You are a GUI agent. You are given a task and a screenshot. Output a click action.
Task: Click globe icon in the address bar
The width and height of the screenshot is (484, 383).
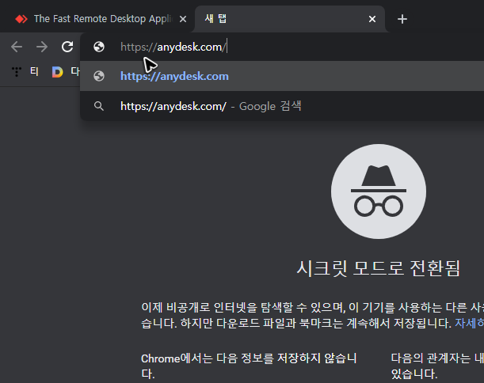pyautogui.click(x=99, y=47)
